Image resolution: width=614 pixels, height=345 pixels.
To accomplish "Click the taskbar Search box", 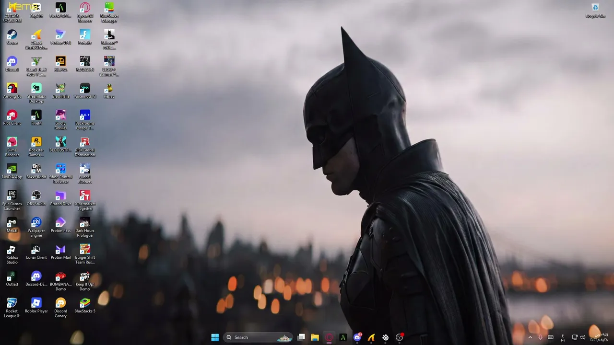I will 258,337.
